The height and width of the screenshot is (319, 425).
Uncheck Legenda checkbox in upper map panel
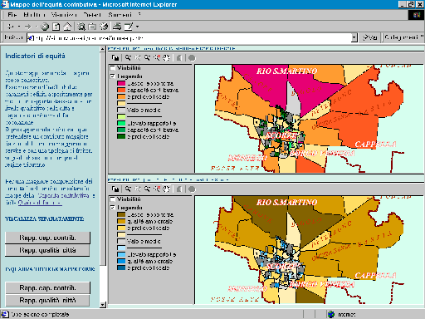(112, 76)
